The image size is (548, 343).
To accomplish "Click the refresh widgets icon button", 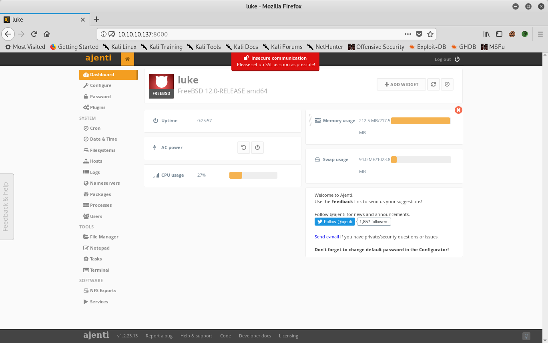I will tap(433, 84).
